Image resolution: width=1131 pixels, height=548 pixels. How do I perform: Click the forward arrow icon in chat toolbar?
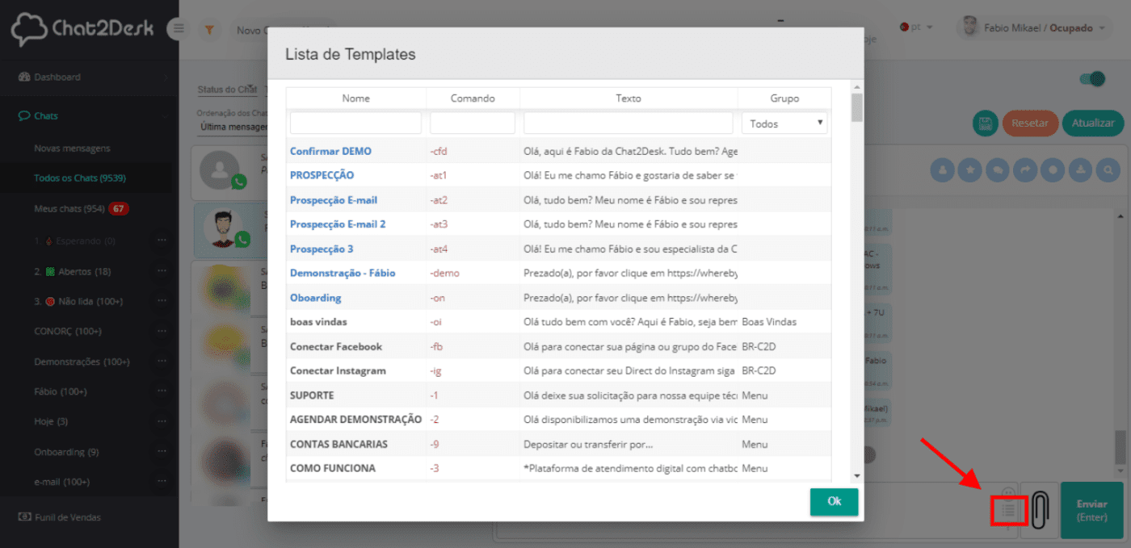tap(1025, 170)
